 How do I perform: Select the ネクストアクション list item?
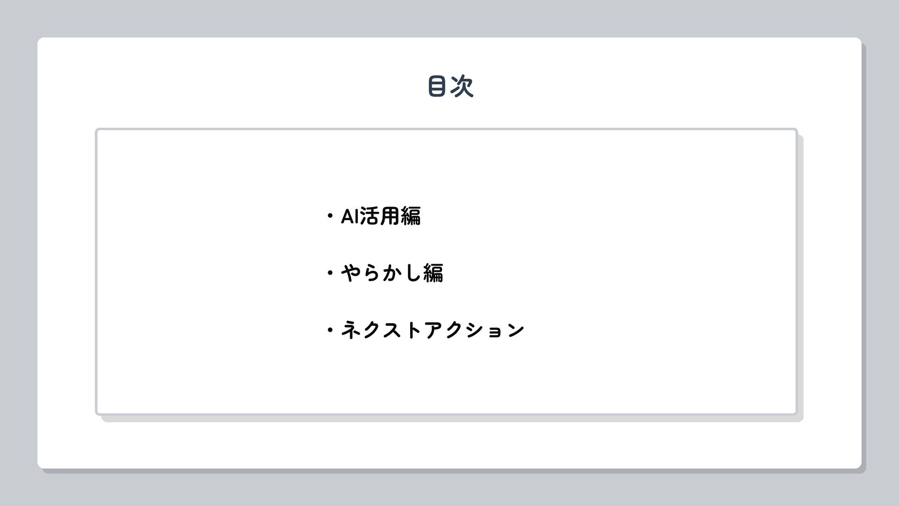click(432, 330)
